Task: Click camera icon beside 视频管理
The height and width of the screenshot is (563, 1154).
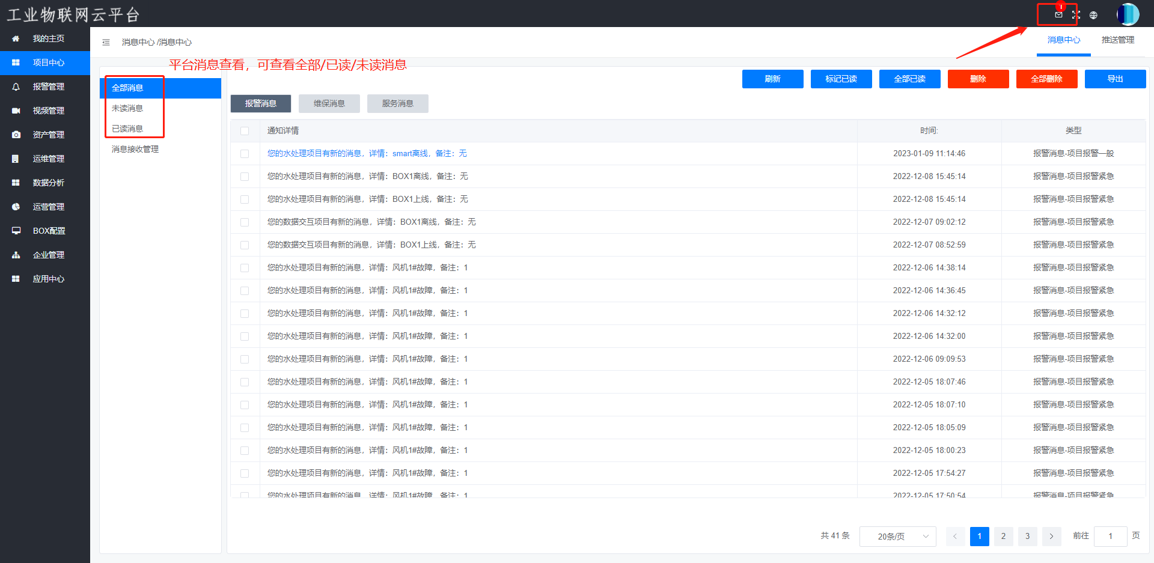Action: pos(16,111)
